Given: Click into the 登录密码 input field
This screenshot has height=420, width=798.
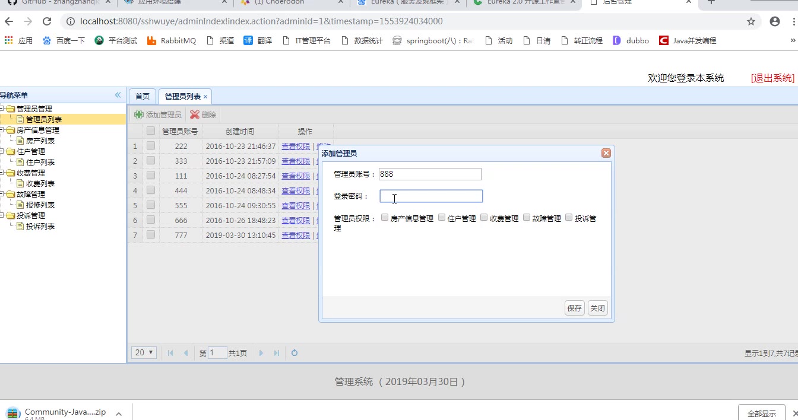Looking at the screenshot, I should [431, 196].
